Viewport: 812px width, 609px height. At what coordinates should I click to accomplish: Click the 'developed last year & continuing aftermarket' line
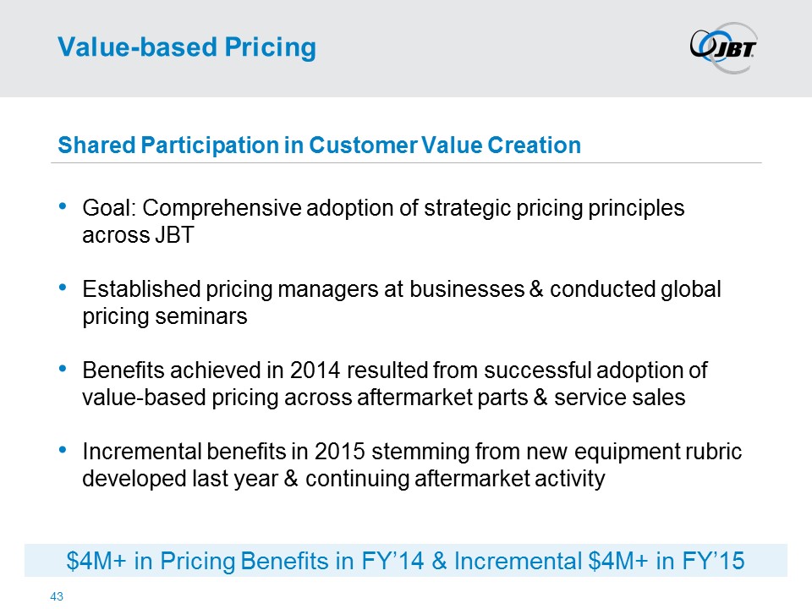(343, 480)
